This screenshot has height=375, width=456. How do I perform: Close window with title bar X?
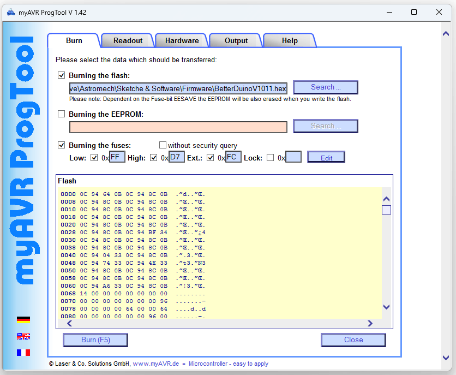(x=439, y=12)
